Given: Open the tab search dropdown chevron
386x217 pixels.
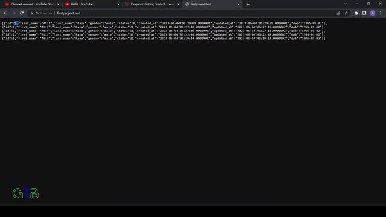Looking at the screenshot, I should [x=346, y=4].
